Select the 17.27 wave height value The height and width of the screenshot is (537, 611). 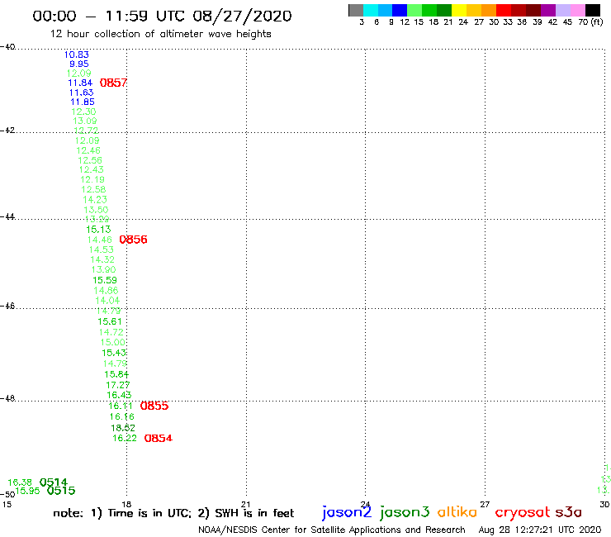(118, 385)
